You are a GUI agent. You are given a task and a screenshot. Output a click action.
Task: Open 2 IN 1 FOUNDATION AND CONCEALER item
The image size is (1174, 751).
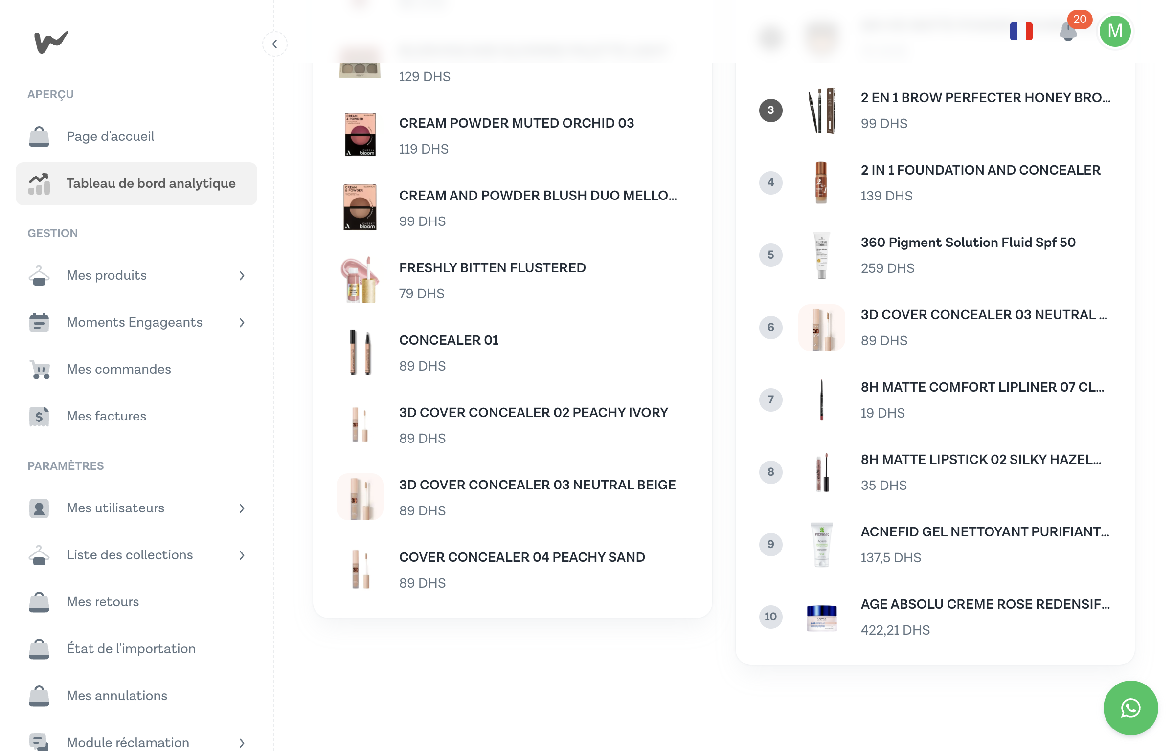(x=980, y=170)
